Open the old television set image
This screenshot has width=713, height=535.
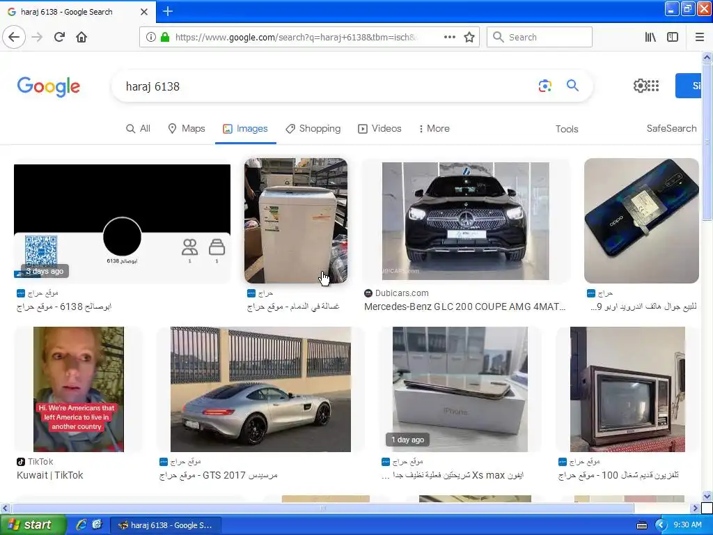[627, 389]
